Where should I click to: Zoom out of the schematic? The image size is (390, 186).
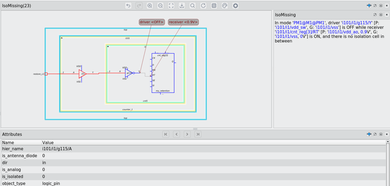click(x=161, y=6)
